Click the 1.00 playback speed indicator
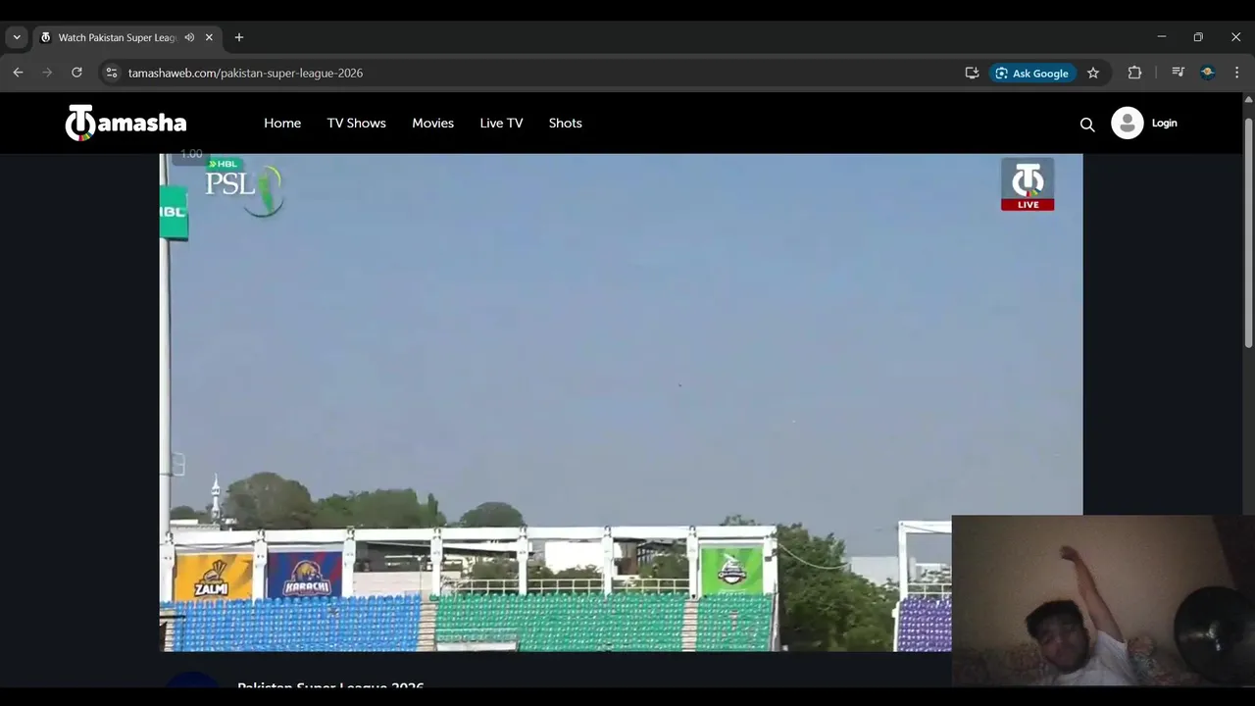Viewport: 1255px width, 706px height. (191, 154)
